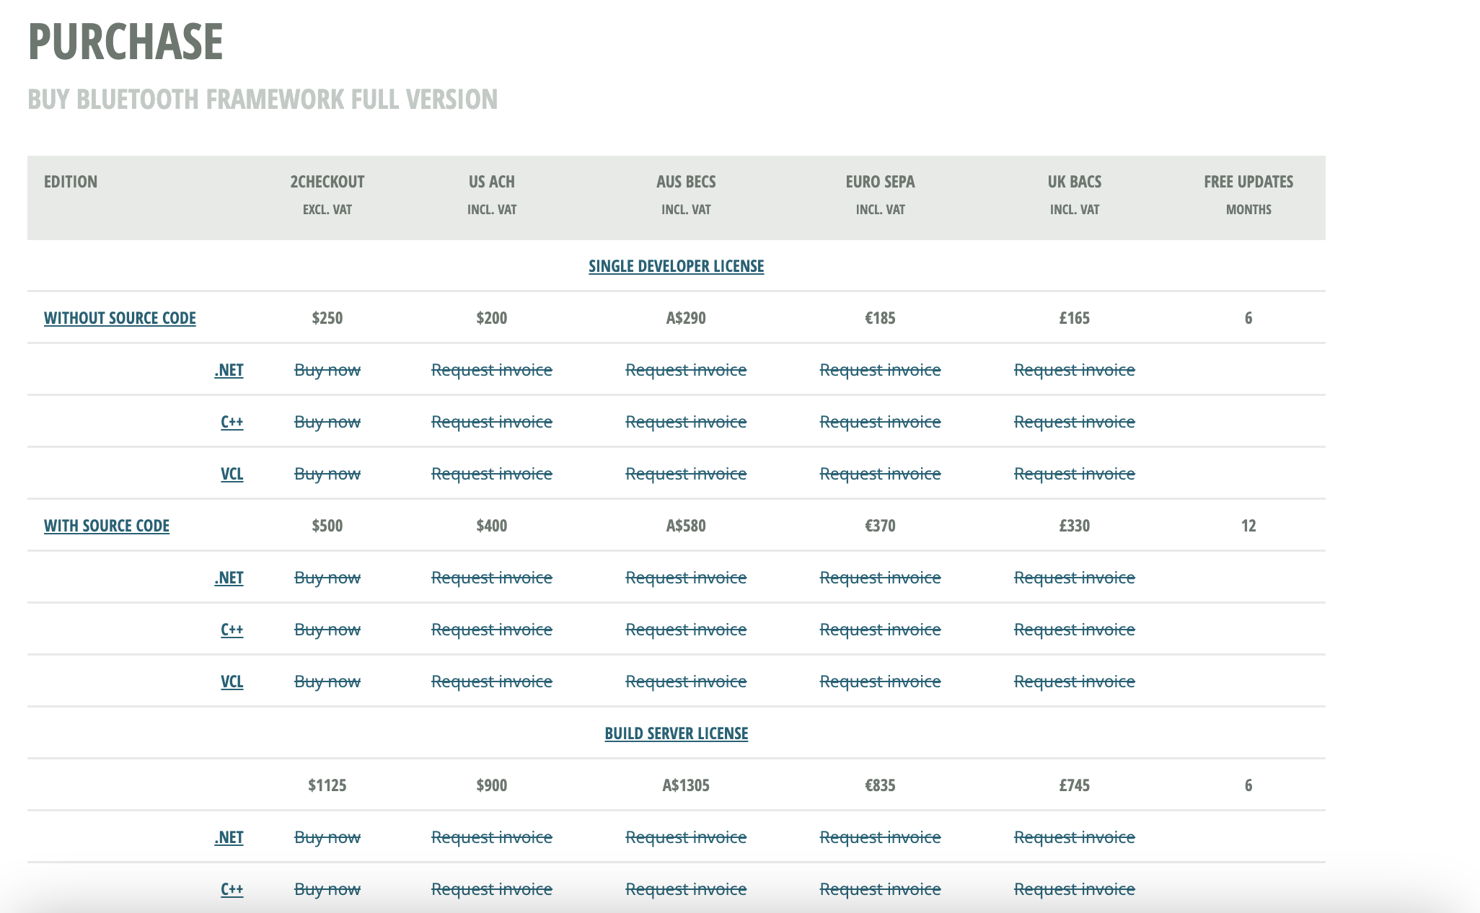Select the A$290 AUS BECS price
This screenshot has width=1480, height=913.
click(686, 318)
